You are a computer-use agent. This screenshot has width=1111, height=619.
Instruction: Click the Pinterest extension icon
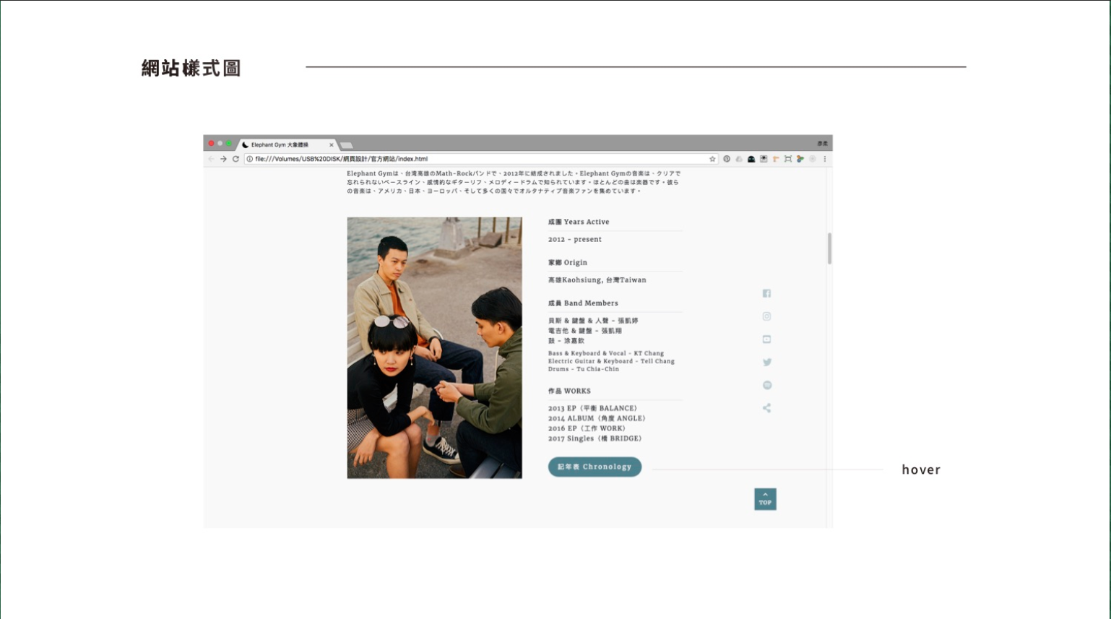(727, 159)
